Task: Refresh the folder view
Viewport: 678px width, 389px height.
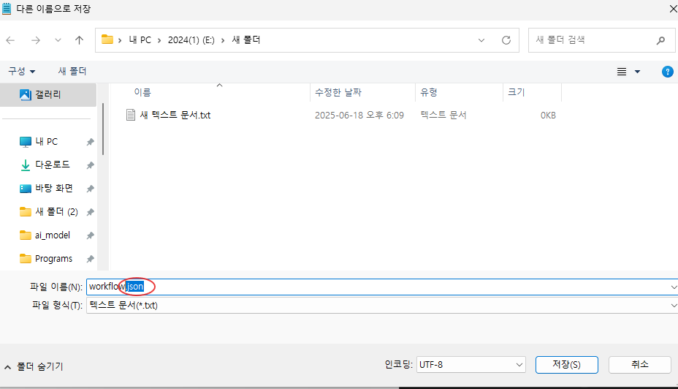Action: pos(506,40)
